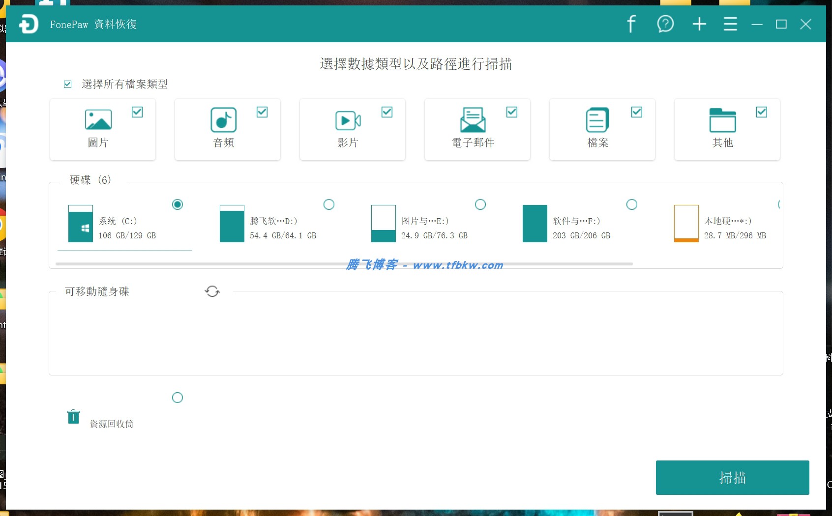Click the recycle bin 資源回收筒 icon
The image size is (832, 516).
click(73, 417)
